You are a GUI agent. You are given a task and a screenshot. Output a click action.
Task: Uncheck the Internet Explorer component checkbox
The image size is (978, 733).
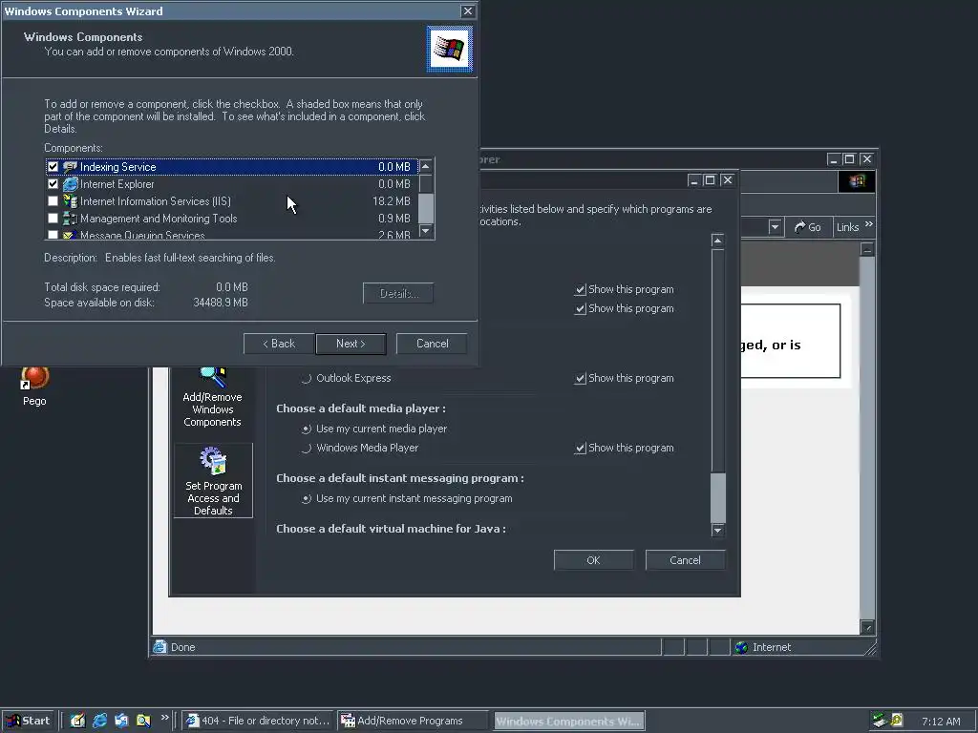(53, 184)
